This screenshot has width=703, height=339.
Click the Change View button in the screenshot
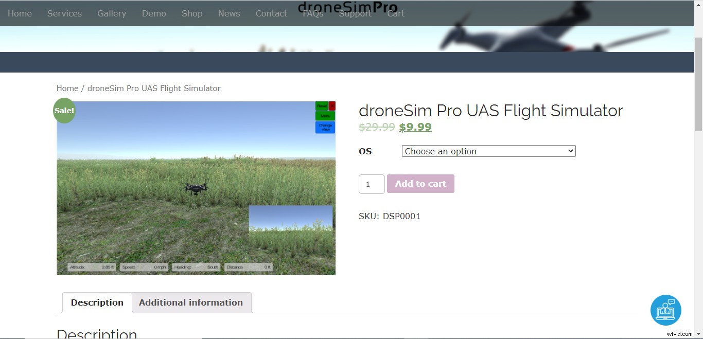pos(325,127)
